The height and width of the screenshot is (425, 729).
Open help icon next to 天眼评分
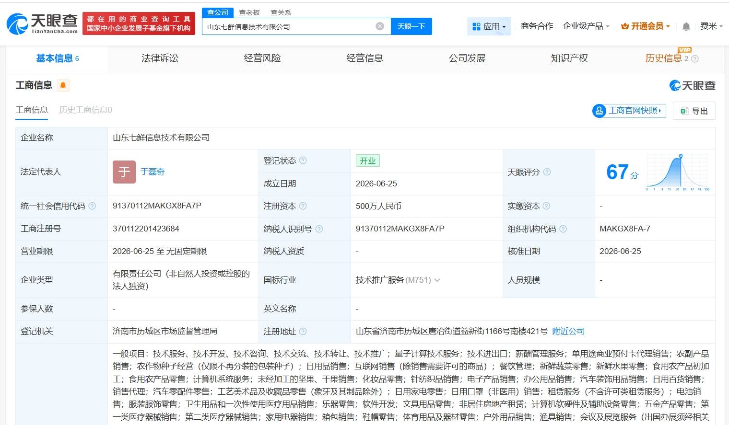pos(547,172)
